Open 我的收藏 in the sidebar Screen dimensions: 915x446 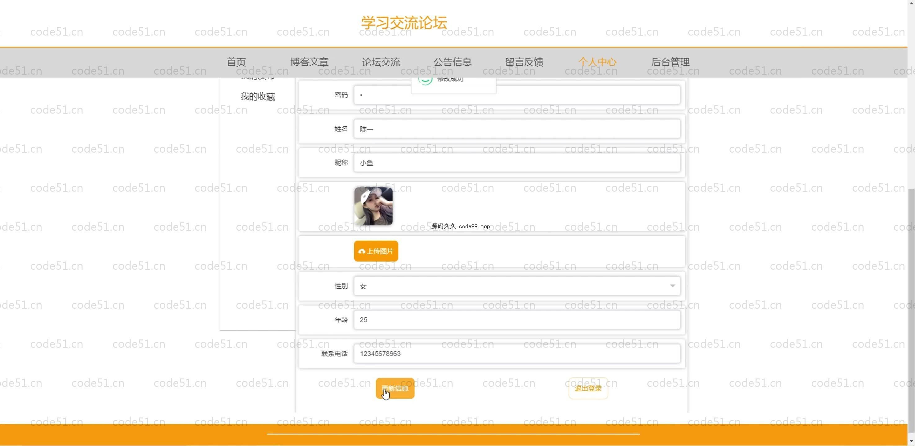(x=257, y=97)
